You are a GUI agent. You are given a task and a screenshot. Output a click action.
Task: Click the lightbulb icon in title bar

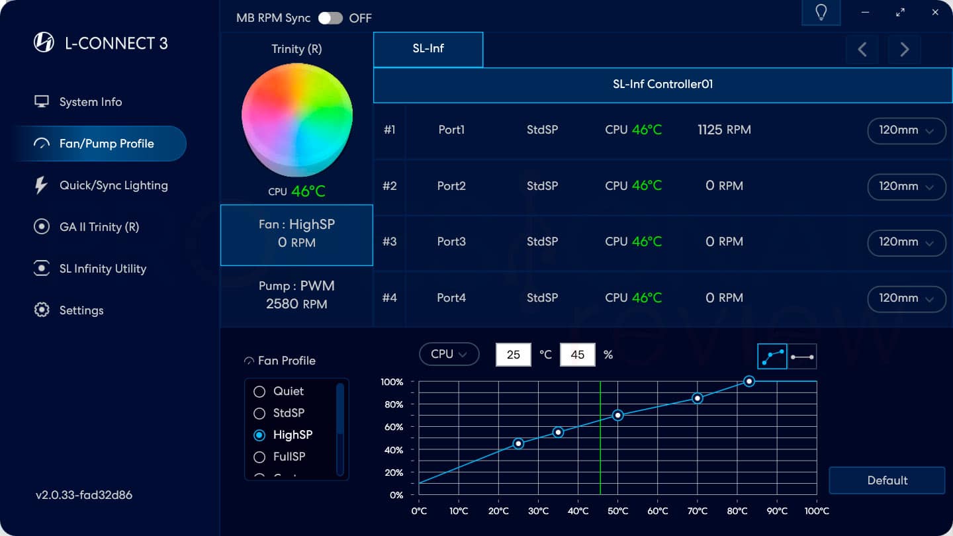click(821, 13)
